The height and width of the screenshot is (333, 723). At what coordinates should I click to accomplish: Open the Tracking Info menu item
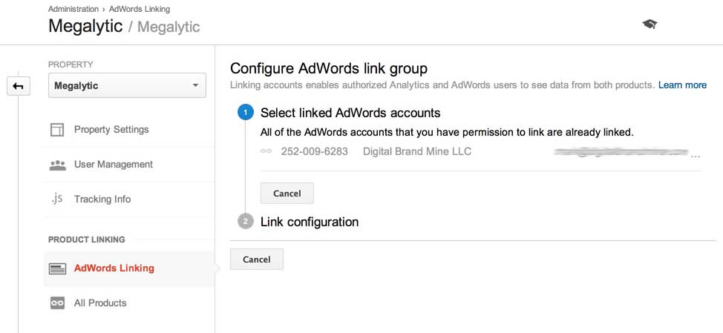pyautogui.click(x=102, y=199)
